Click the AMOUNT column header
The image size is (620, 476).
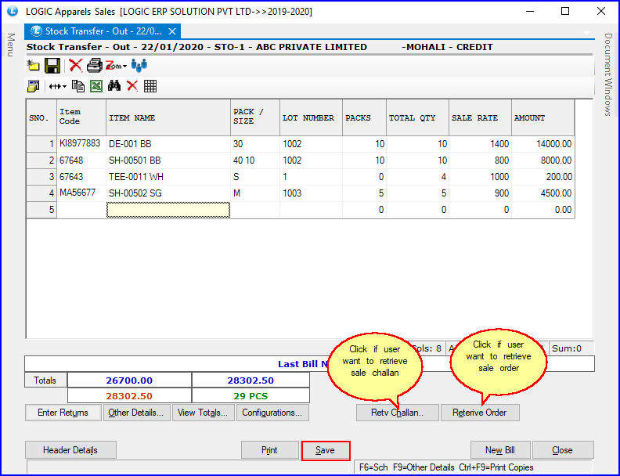tap(543, 117)
